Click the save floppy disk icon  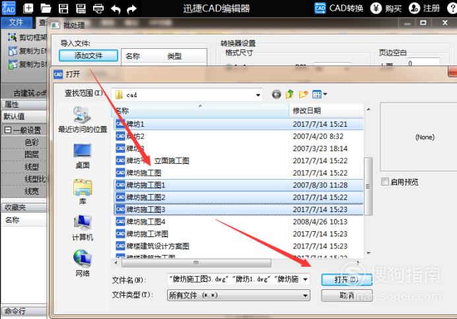[x=63, y=8]
